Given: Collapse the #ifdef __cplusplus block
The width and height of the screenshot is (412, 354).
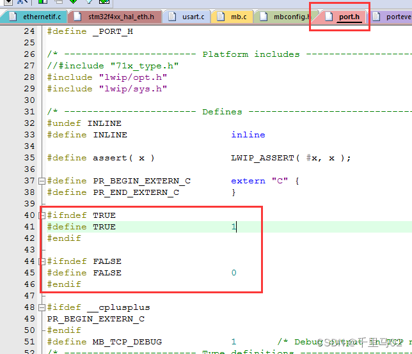Looking at the screenshot, I should [x=42, y=307].
